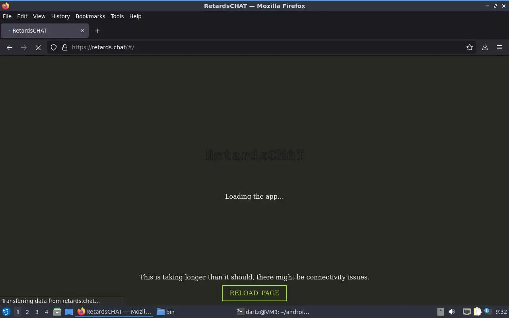This screenshot has width=509, height=318.
Task: Open a new tab with plus button
Action: click(x=97, y=31)
